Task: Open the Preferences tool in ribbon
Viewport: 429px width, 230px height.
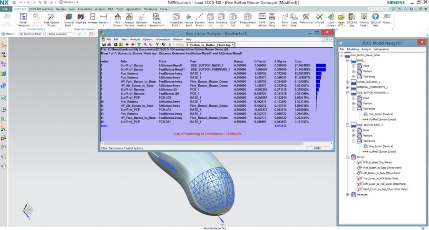Action: click(306, 19)
